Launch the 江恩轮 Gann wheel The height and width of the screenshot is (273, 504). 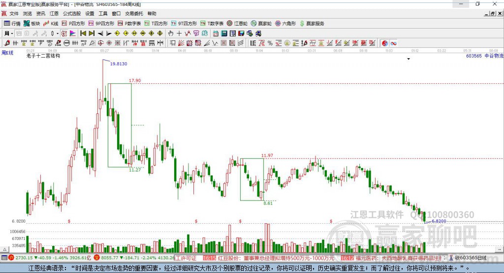237,24
